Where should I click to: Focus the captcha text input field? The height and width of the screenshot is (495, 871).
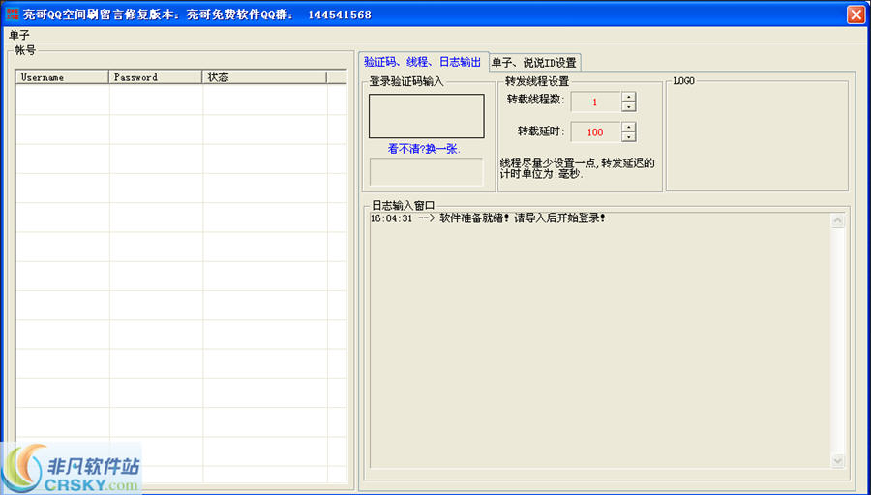point(427,171)
